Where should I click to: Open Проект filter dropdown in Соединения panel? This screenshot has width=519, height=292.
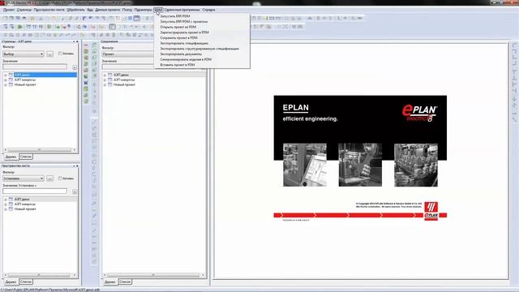(x=128, y=54)
